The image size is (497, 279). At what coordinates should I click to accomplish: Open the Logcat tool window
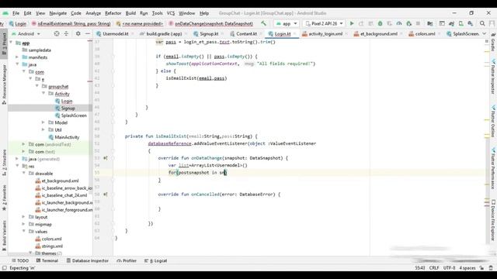[x=155, y=260]
